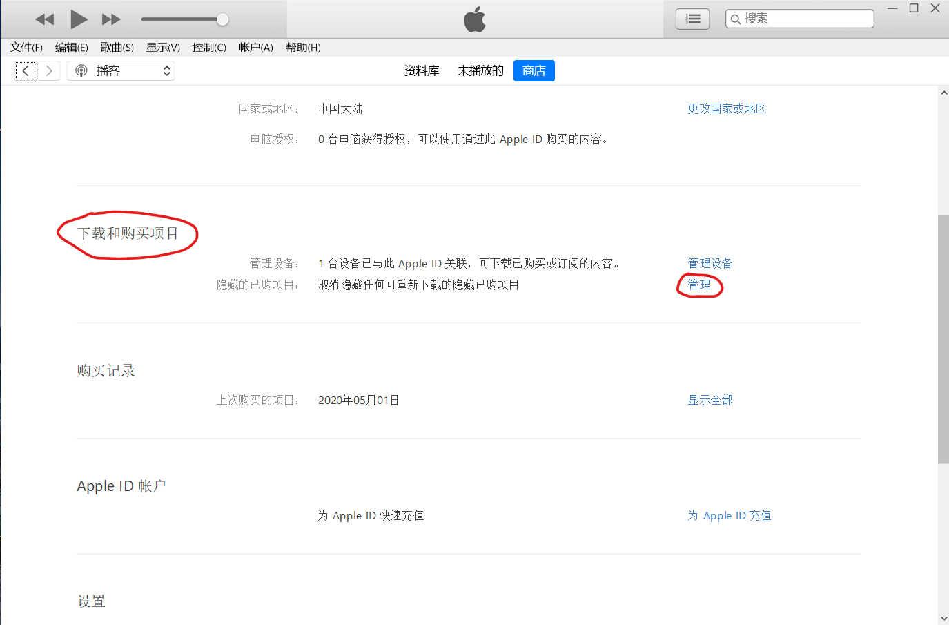Go back with the left arrow button
The image size is (949, 625).
26,70
